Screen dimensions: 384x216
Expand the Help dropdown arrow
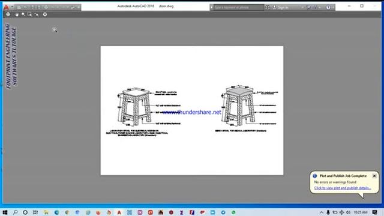[333, 7]
